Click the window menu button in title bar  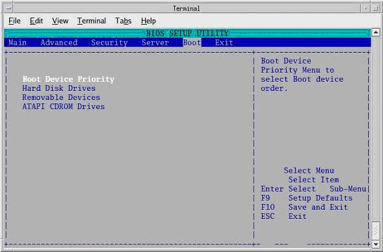[8, 8]
